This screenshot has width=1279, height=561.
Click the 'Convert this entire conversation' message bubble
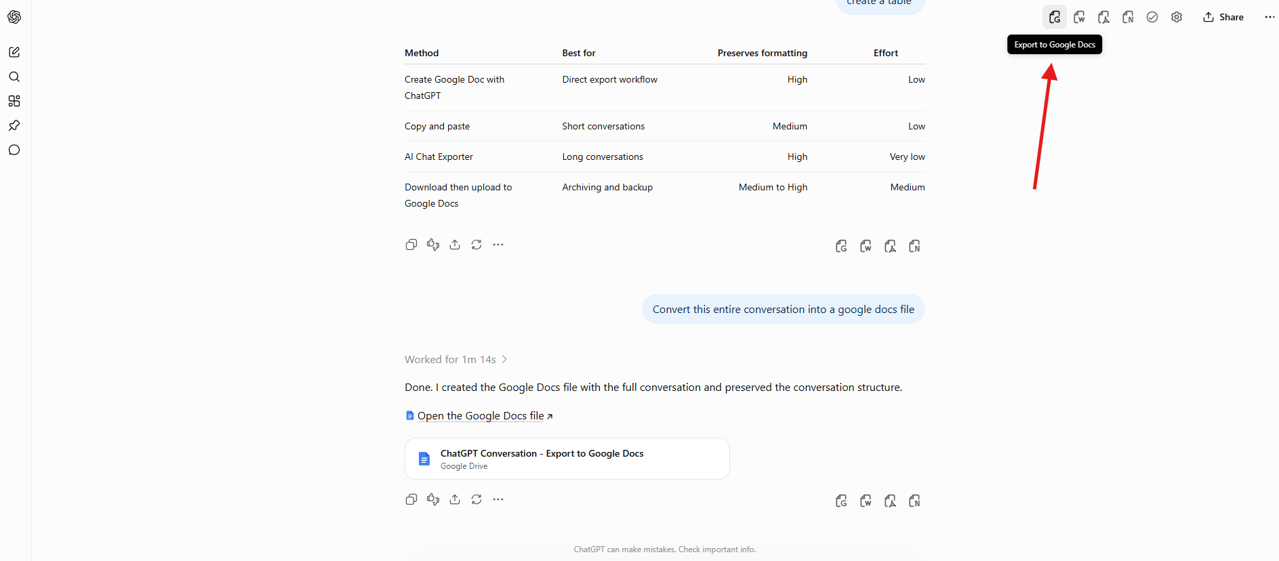tap(784, 309)
